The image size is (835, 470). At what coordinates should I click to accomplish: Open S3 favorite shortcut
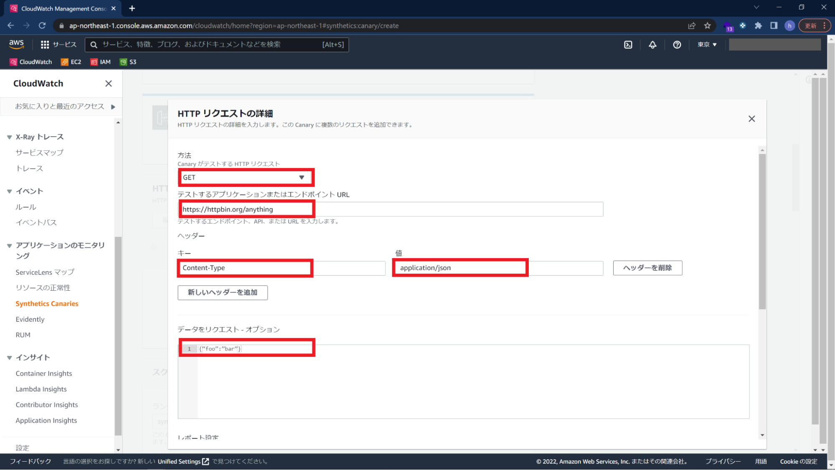128,62
